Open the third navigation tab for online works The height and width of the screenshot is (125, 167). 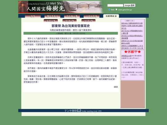(x=72, y=16)
